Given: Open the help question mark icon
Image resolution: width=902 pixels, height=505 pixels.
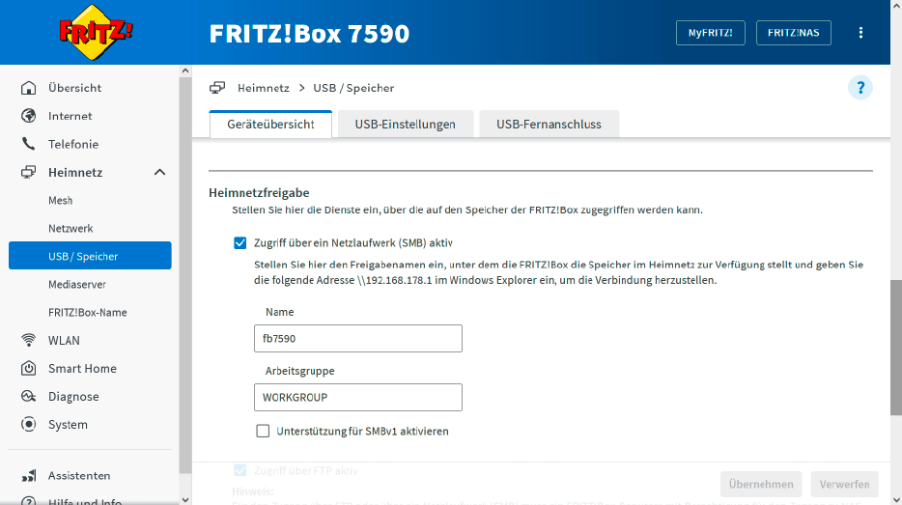Looking at the screenshot, I should coord(860,88).
